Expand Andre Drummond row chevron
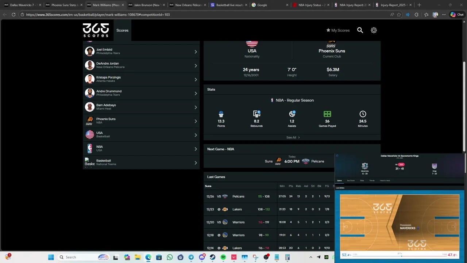This screenshot has width=467, height=263. [196, 93]
